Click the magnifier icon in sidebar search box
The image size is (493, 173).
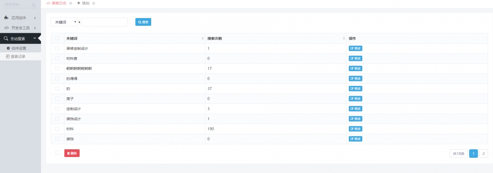click(x=33, y=5)
